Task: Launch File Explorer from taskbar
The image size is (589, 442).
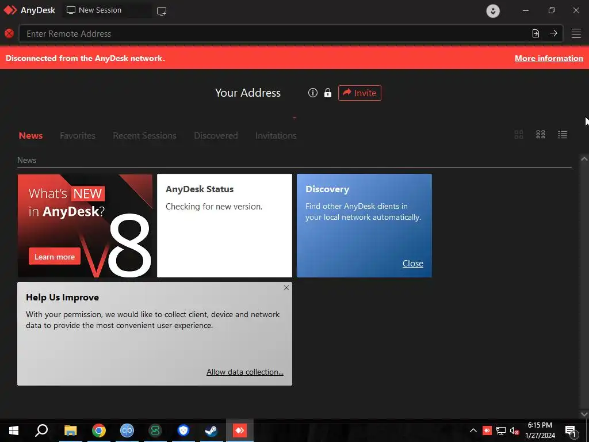Action: click(x=70, y=430)
